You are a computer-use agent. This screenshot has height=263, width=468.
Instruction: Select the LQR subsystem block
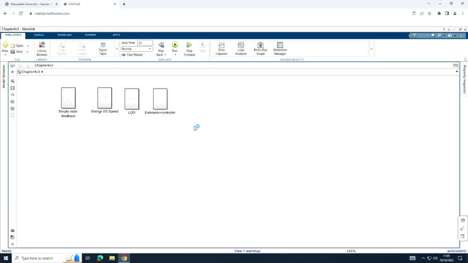(x=132, y=99)
